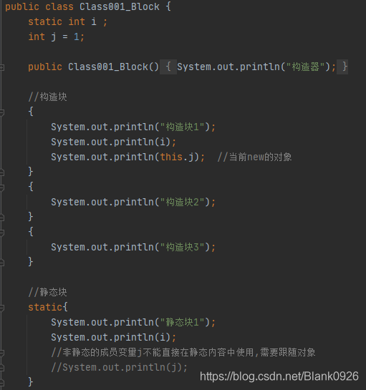This screenshot has width=366, height=390.
Task: Place the cursor on the this keyword
Action: pos(171,157)
